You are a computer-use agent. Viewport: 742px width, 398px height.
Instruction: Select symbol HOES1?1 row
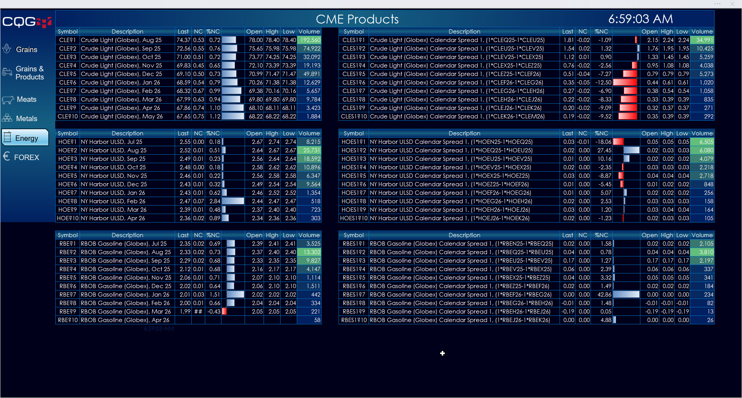click(x=354, y=142)
